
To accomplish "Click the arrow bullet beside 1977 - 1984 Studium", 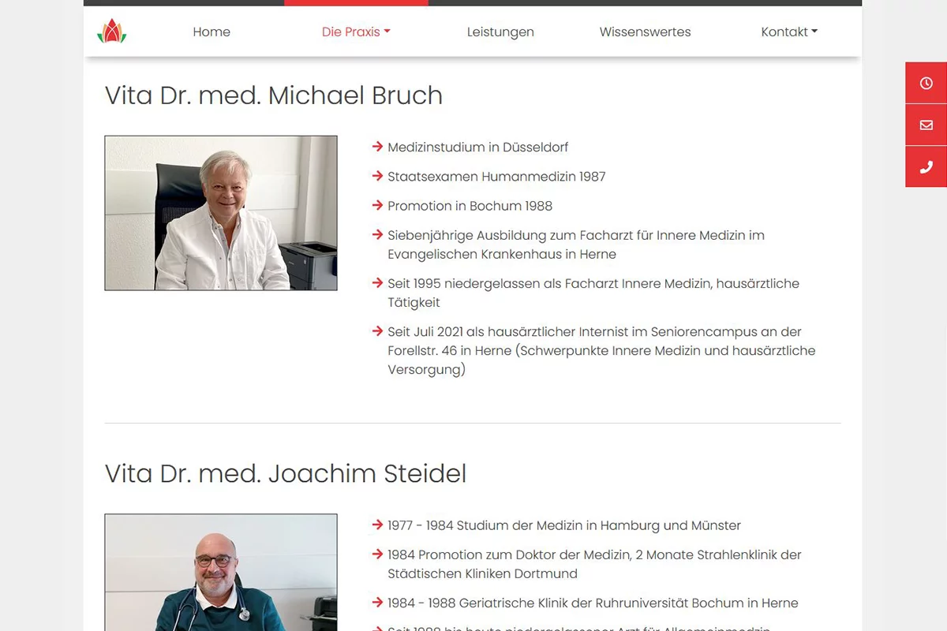I will [377, 525].
